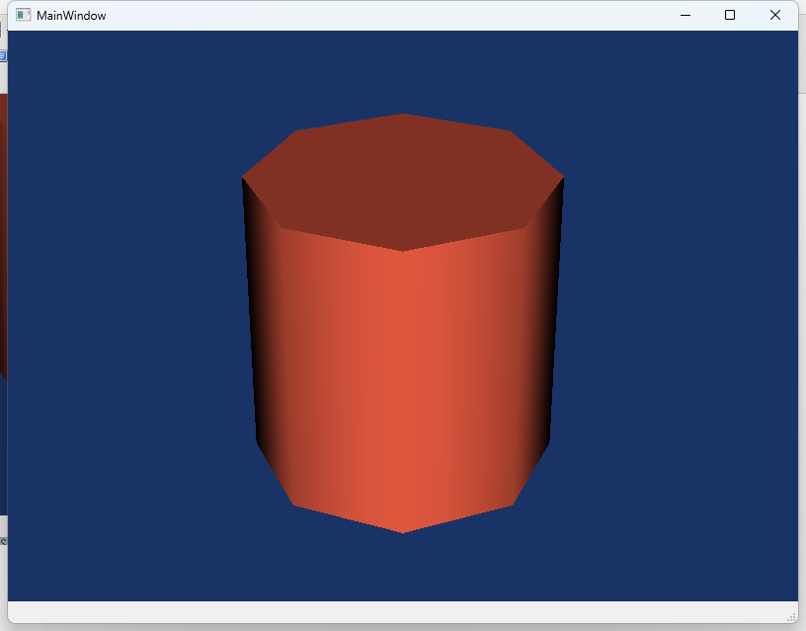Minimize the MainWindow window

tap(685, 15)
